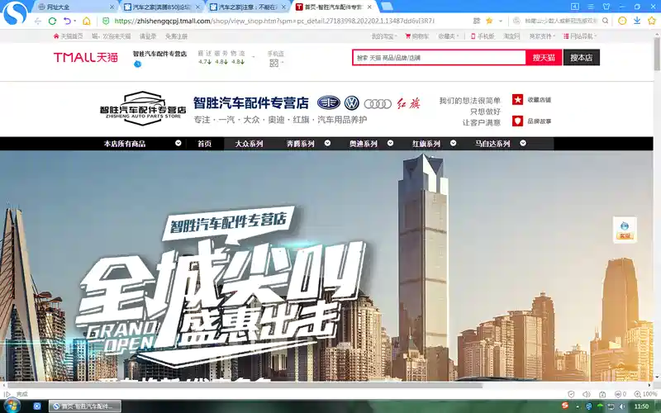Click the 免费注册 link
The image size is (661, 413).
[176, 36]
